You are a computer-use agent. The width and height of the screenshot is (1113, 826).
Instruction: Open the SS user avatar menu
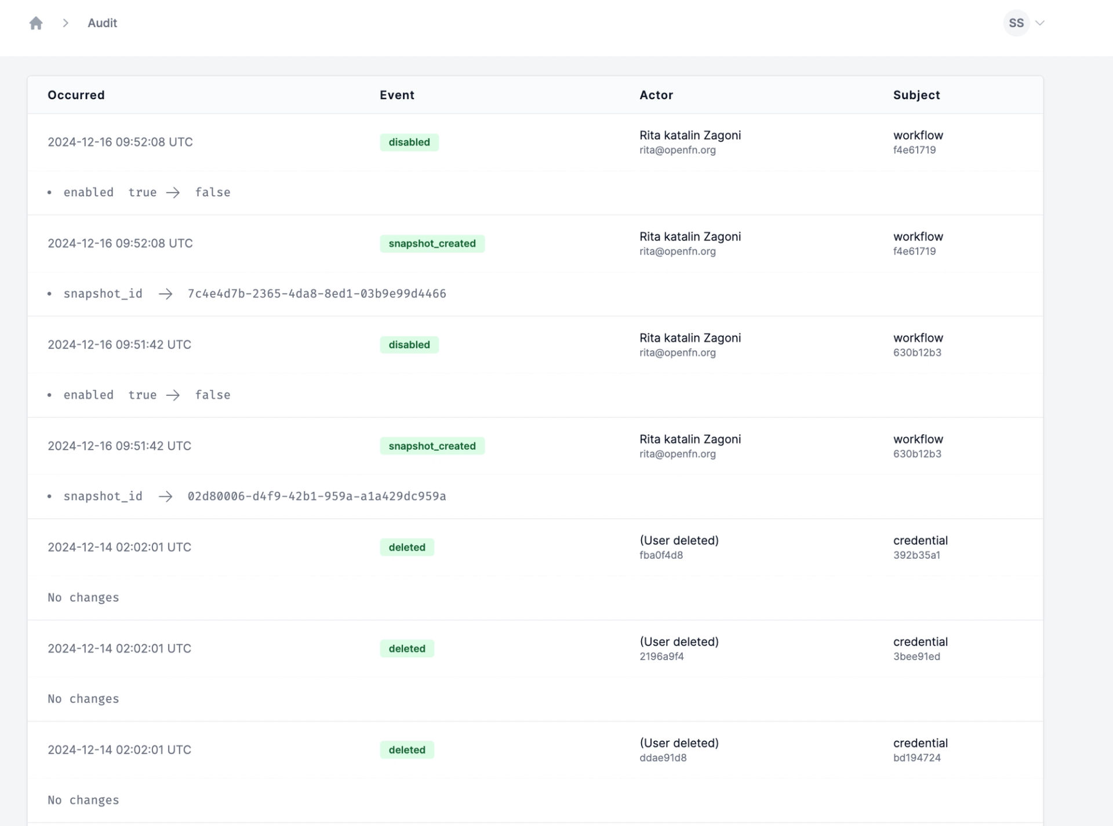[x=1016, y=23]
